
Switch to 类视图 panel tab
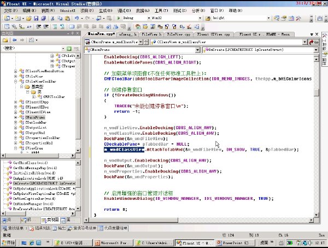(50, 220)
